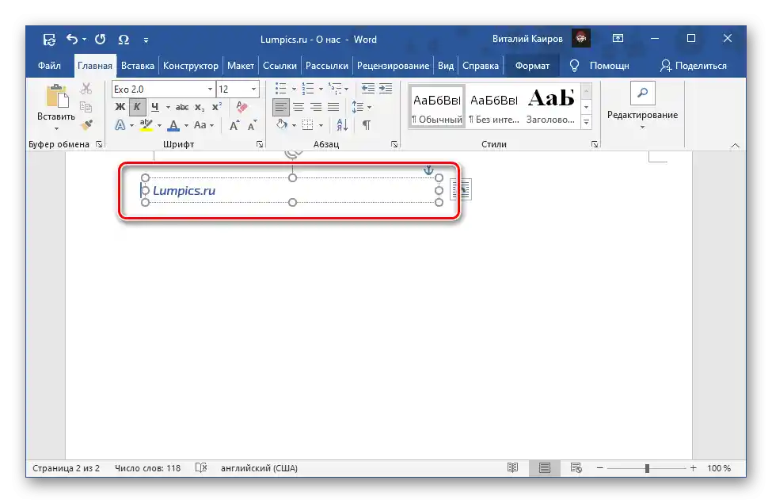
Task: Increase the paragraph indent
Action: tap(386, 89)
